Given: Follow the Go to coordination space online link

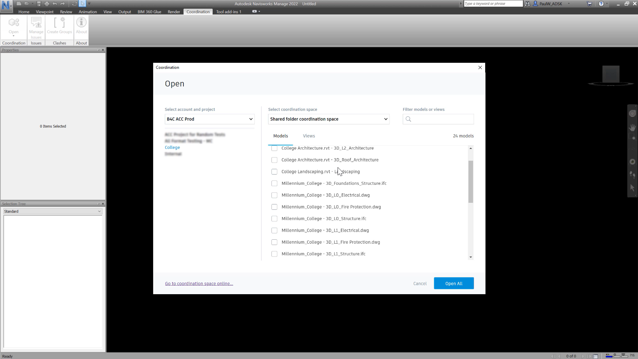Looking at the screenshot, I should tap(199, 284).
